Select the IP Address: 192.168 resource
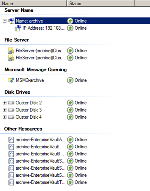 pyautogui.click(x=44, y=28)
